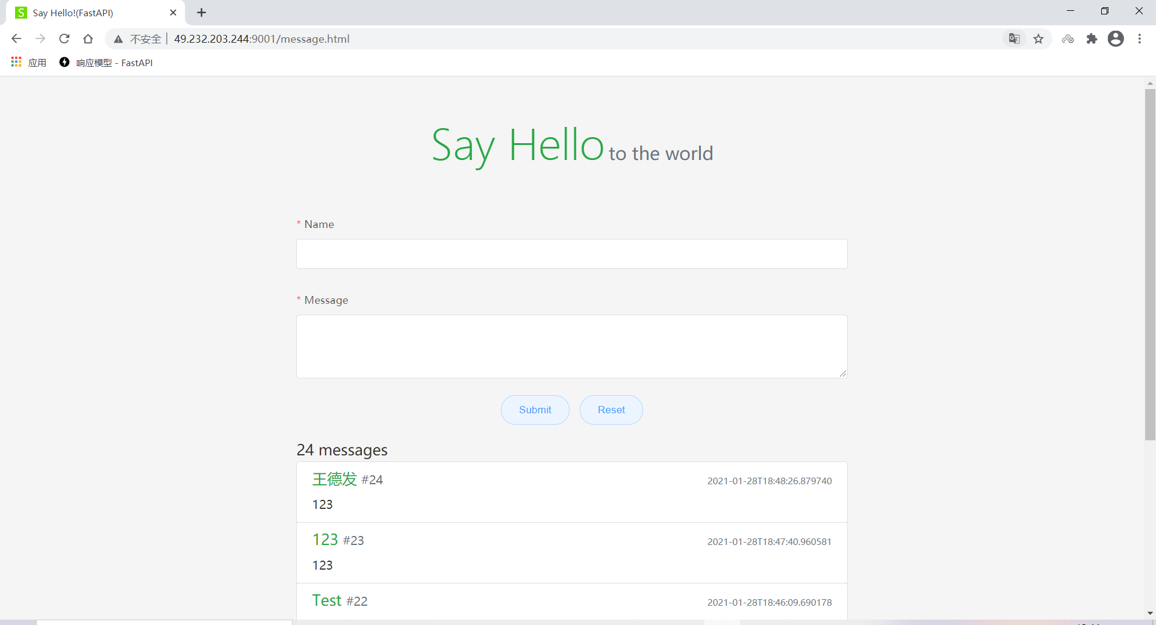Close the Say Hello!(FastAPI) tab
This screenshot has height=625, width=1156.
(173, 13)
